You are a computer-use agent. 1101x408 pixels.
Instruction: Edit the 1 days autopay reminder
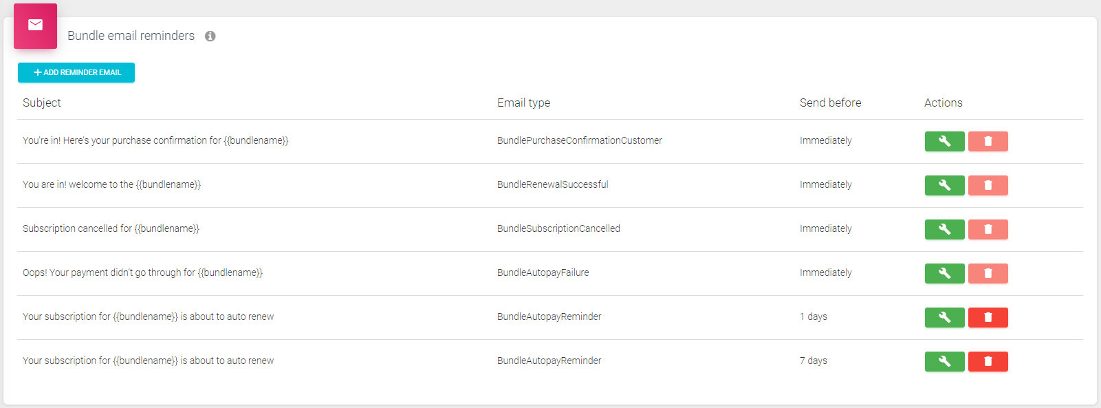(944, 317)
